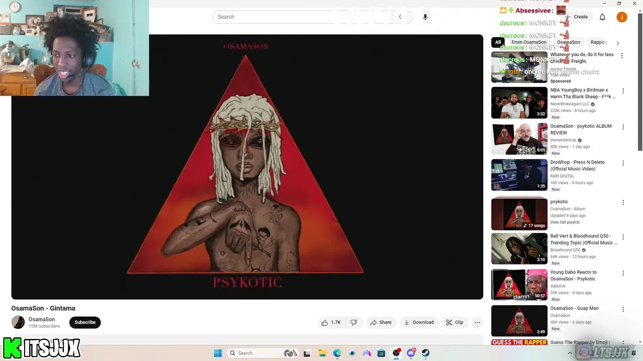Show hidden system tray icons
643x361 pixels.
[x=570, y=353]
